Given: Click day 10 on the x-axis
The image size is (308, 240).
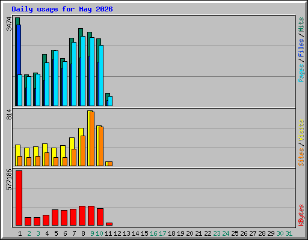Looking at the screenshot, I should click(99, 233).
